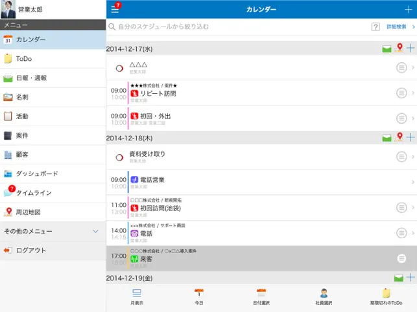Click the blue icon beside 電話営業
417x312 pixels.
pos(134,180)
